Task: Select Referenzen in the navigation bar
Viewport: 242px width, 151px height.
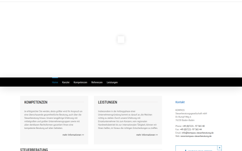Action: pyautogui.click(x=97, y=83)
